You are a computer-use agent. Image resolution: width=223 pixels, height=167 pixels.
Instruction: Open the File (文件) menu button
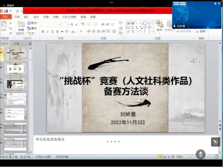pyautogui.click(x=5, y=17)
